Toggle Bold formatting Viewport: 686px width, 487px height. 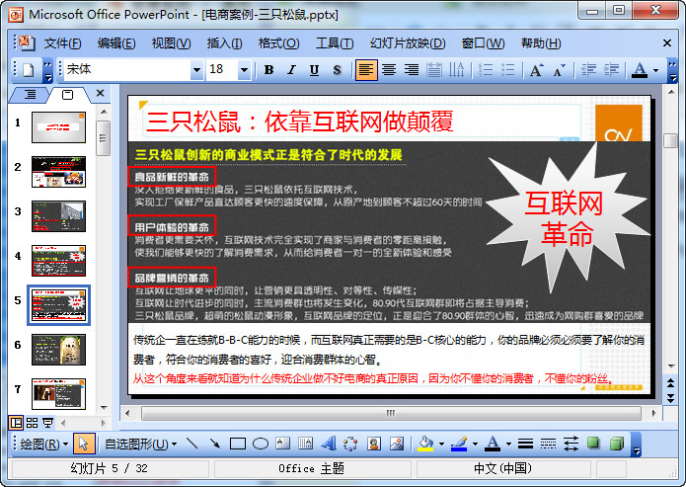[x=269, y=70]
